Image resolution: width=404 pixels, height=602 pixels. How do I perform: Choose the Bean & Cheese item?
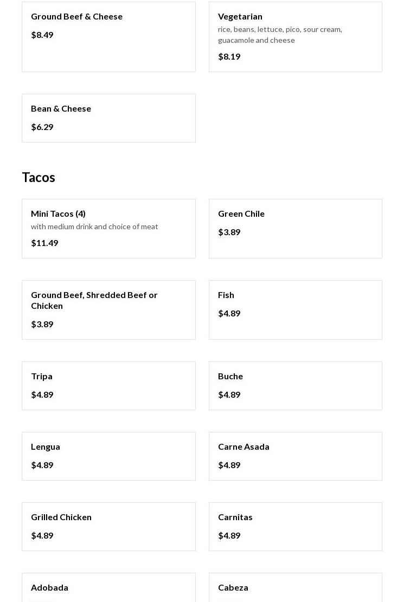108,118
